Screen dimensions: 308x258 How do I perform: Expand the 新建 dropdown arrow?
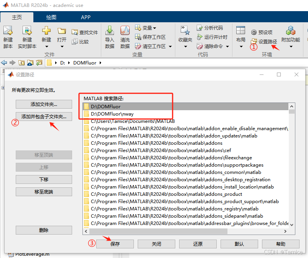tap(46, 46)
